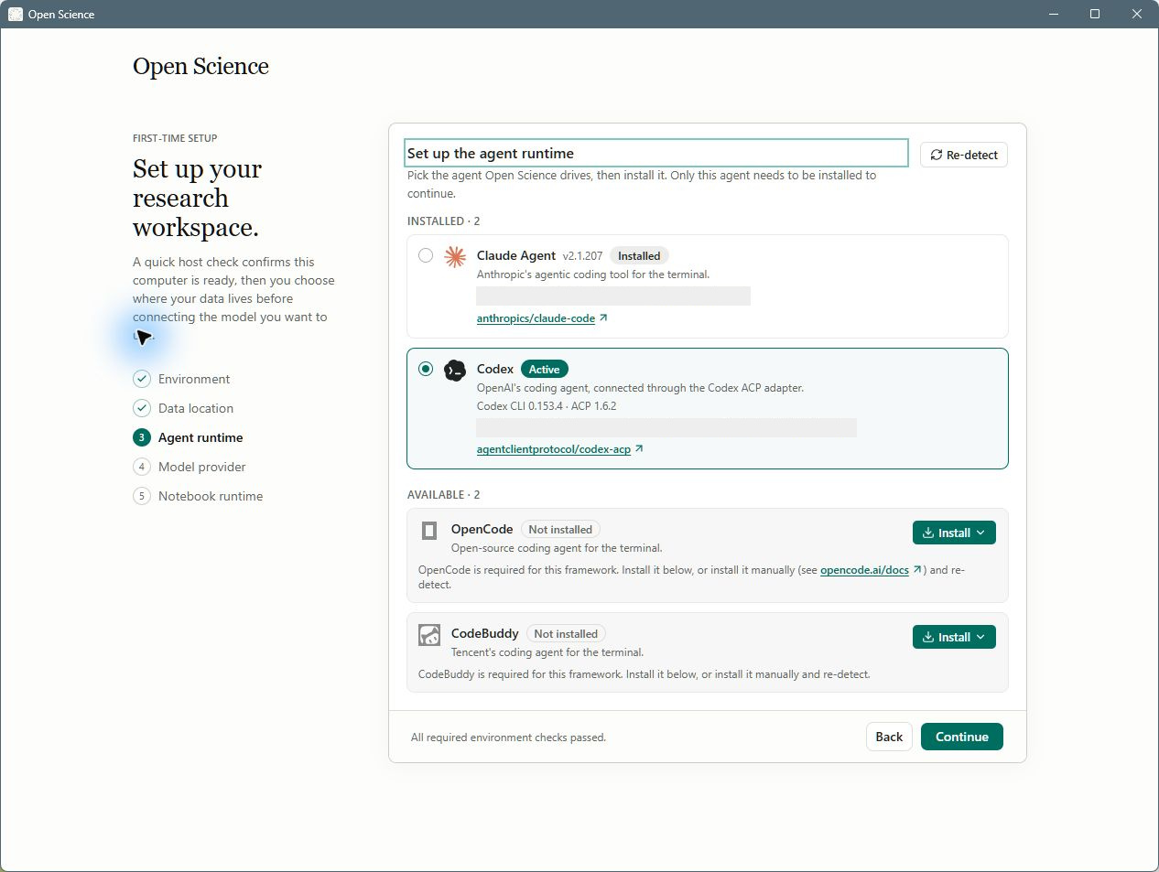Viewport: 1159px width, 872px height.
Task: Click the Re-detect button
Action: (964, 155)
